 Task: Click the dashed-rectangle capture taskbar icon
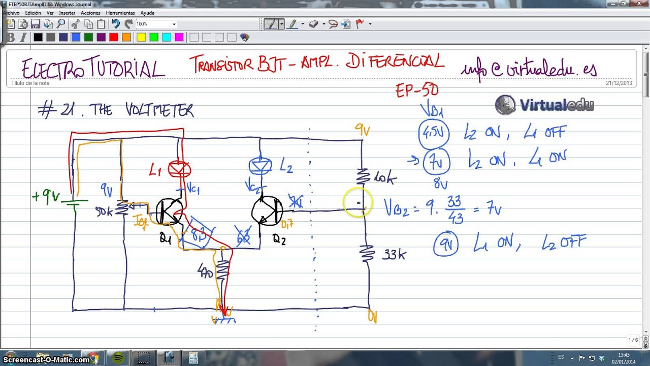coord(143,358)
